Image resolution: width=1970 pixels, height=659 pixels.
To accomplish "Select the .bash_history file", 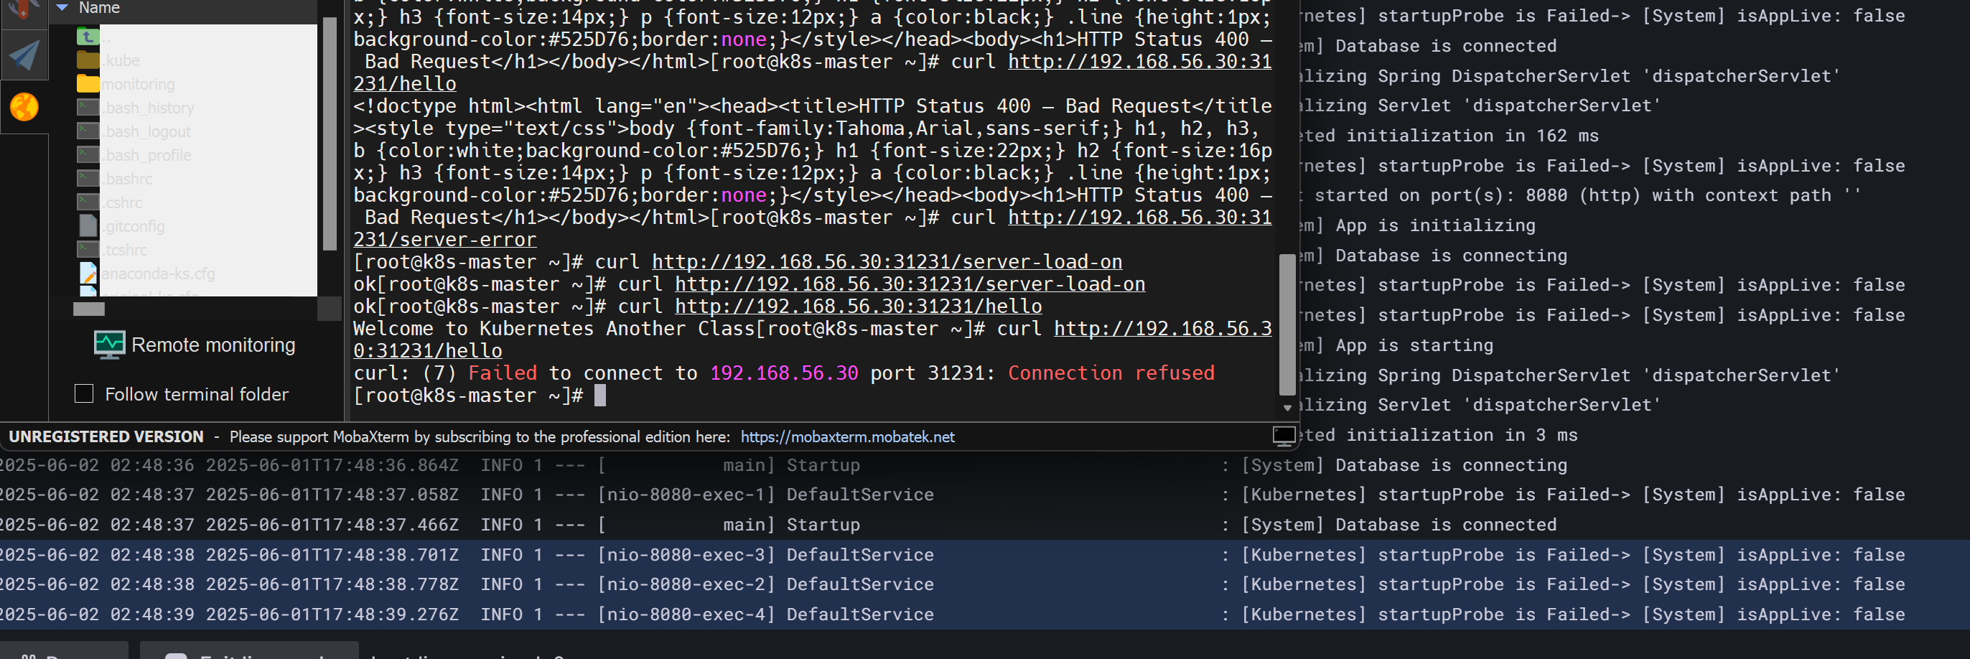I will (149, 108).
